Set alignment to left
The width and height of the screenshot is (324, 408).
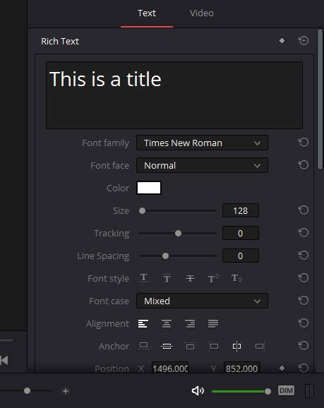click(x=143, y=324)
